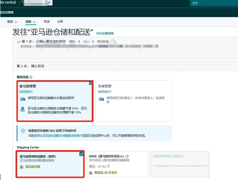Expand the 货件 navigation dropdown

coord(30,22)
